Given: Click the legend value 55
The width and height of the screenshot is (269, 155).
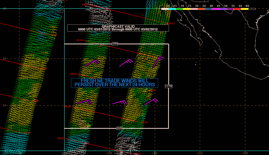Looking at the screenshot, I should tap(233, 6).
